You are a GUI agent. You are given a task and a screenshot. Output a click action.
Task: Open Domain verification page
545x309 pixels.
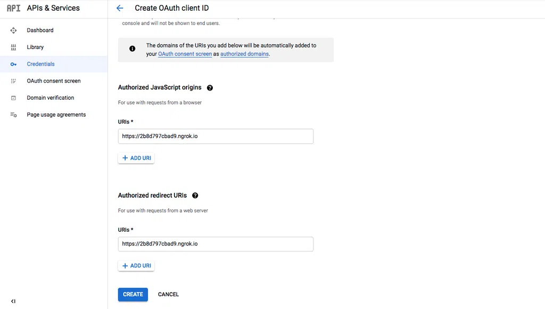(51, 98)
